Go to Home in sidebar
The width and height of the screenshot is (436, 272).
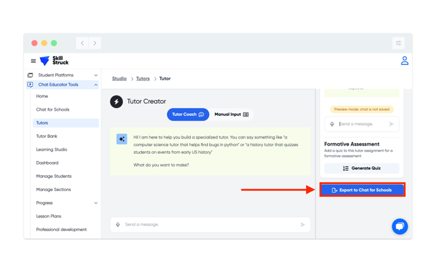(x=42, y=96)
